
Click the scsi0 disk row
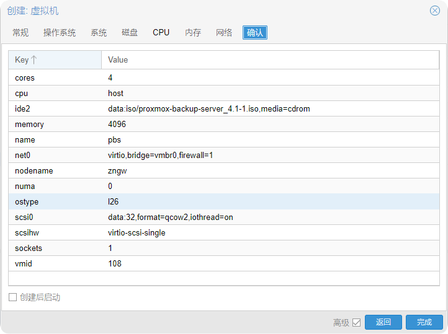223,217
